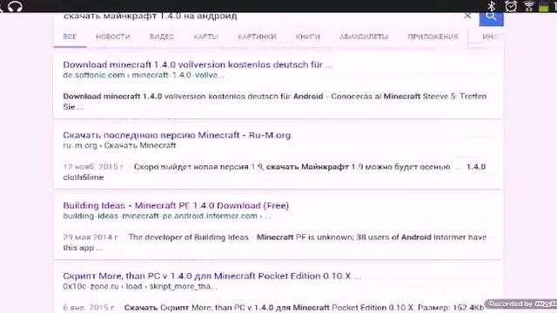
Task: Click snippet 'Download minecraft 1.4.0 vollversion kostenlos'
Action: [275, 102]
